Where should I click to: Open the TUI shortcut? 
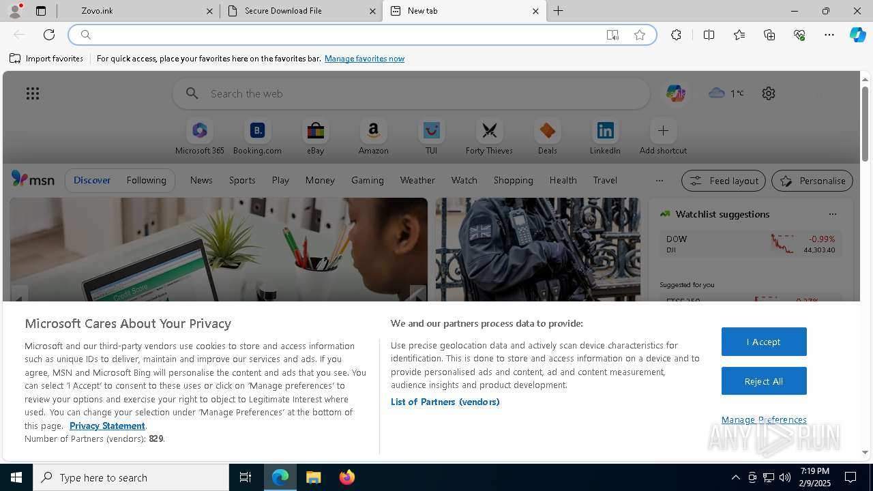(431, 136)
